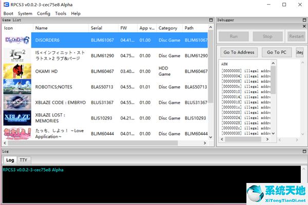Sort game list by FW column
Viewport: 308px width, 205px height.
click(x=128, y=28)
